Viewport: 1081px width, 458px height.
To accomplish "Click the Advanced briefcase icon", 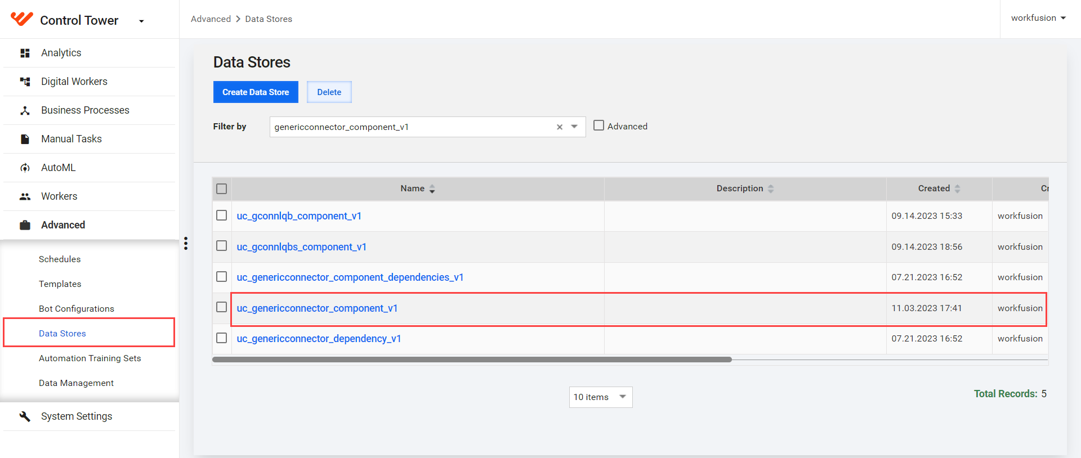I will click(25, 225).
